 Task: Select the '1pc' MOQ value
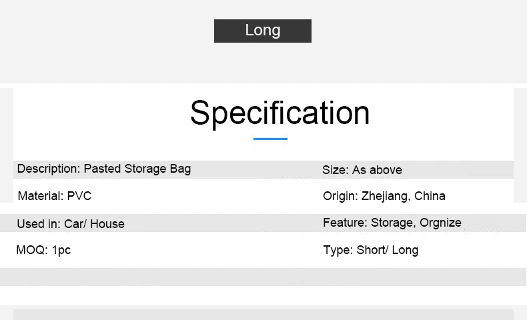(61, 251)
